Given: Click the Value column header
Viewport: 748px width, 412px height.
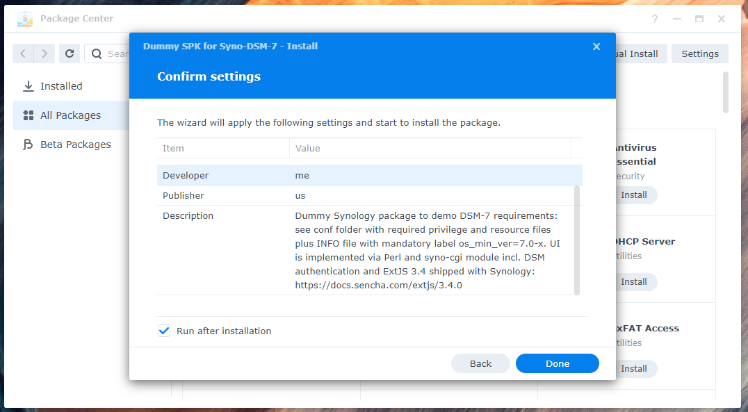Looking at the screenshot, I should click(x=430, y=148).
